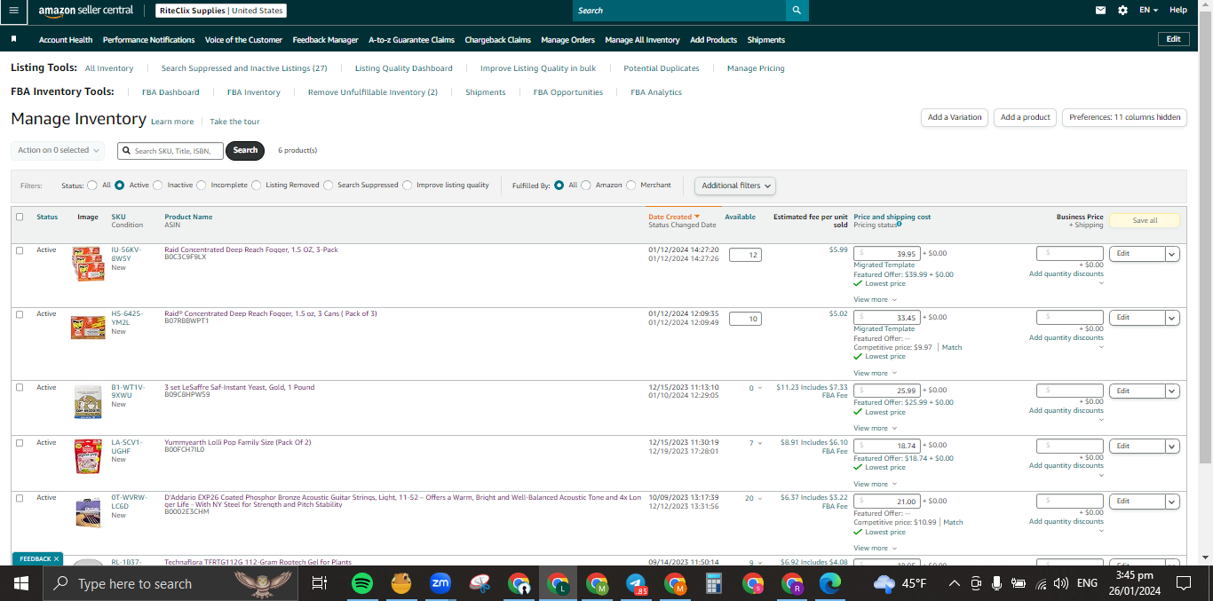Expand View more for the $18.74 Lolli Pop listing
Screen dimensions: 1213x601
[x=875, y=484]
